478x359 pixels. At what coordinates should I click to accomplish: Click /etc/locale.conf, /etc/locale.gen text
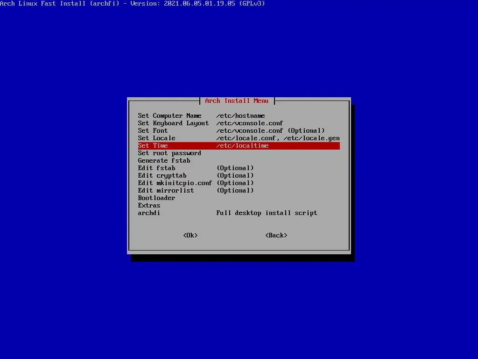(278, 138)
